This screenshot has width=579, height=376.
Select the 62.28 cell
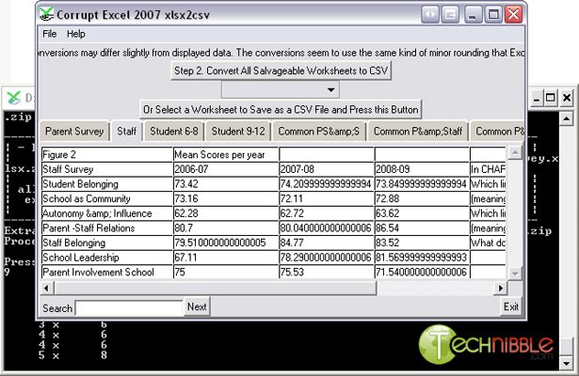[226, 213]
